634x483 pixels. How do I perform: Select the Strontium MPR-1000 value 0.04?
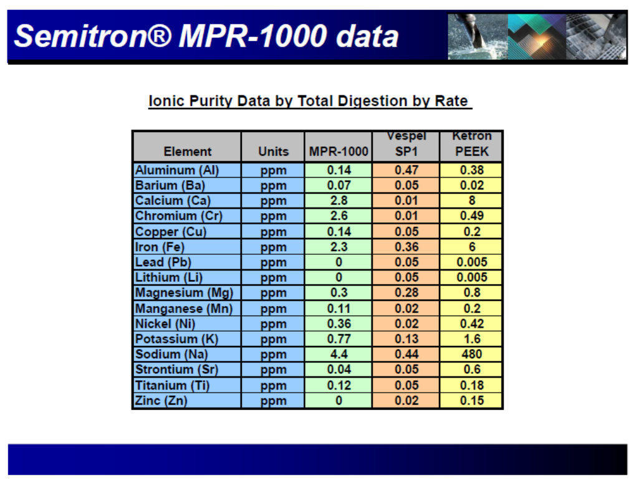(339, 370)
